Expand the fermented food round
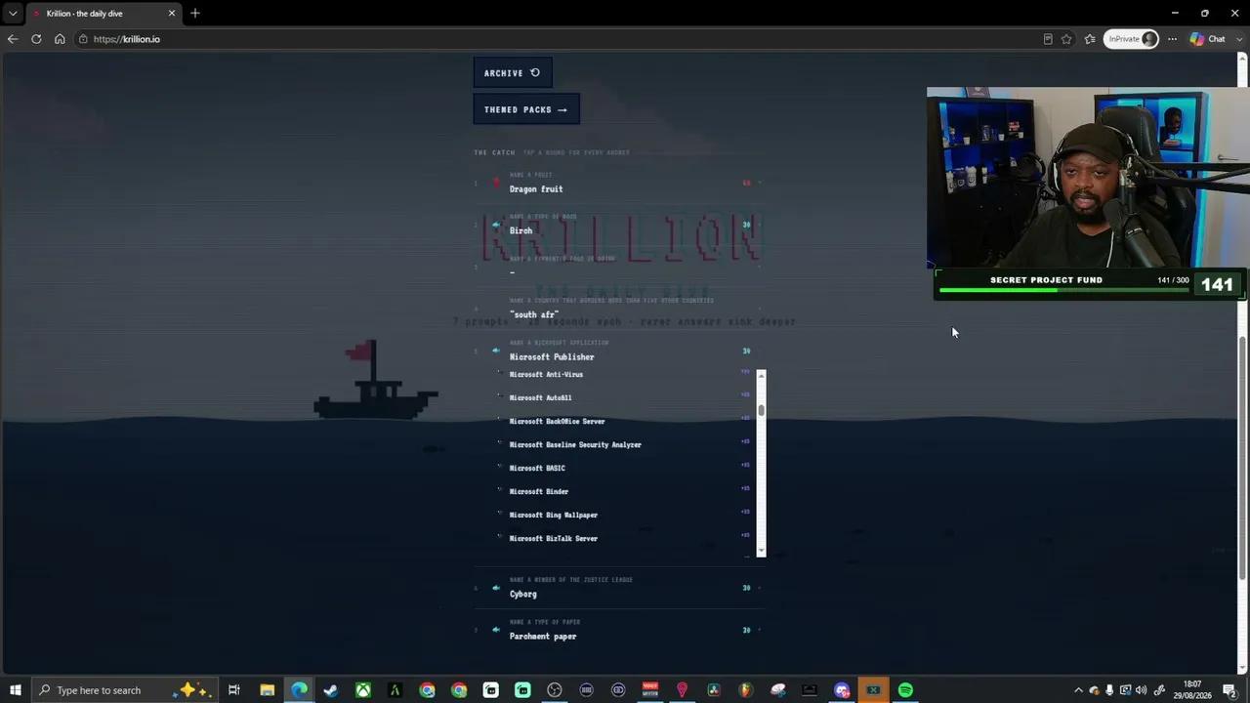This screenshot has width=1250, height=703. (620, 267)
